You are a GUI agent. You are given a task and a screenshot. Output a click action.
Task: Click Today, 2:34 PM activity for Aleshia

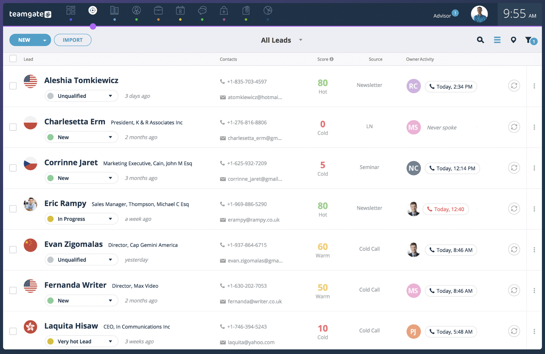451,86
